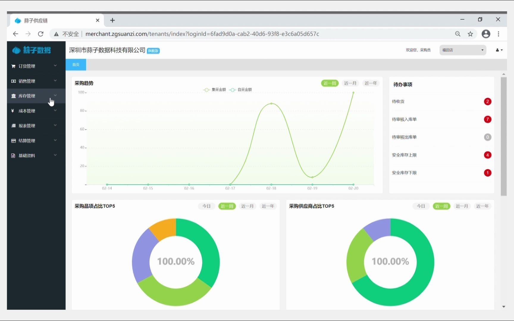Open the 福田店 store dropdown
514x321 pixels.
[463, 50]
